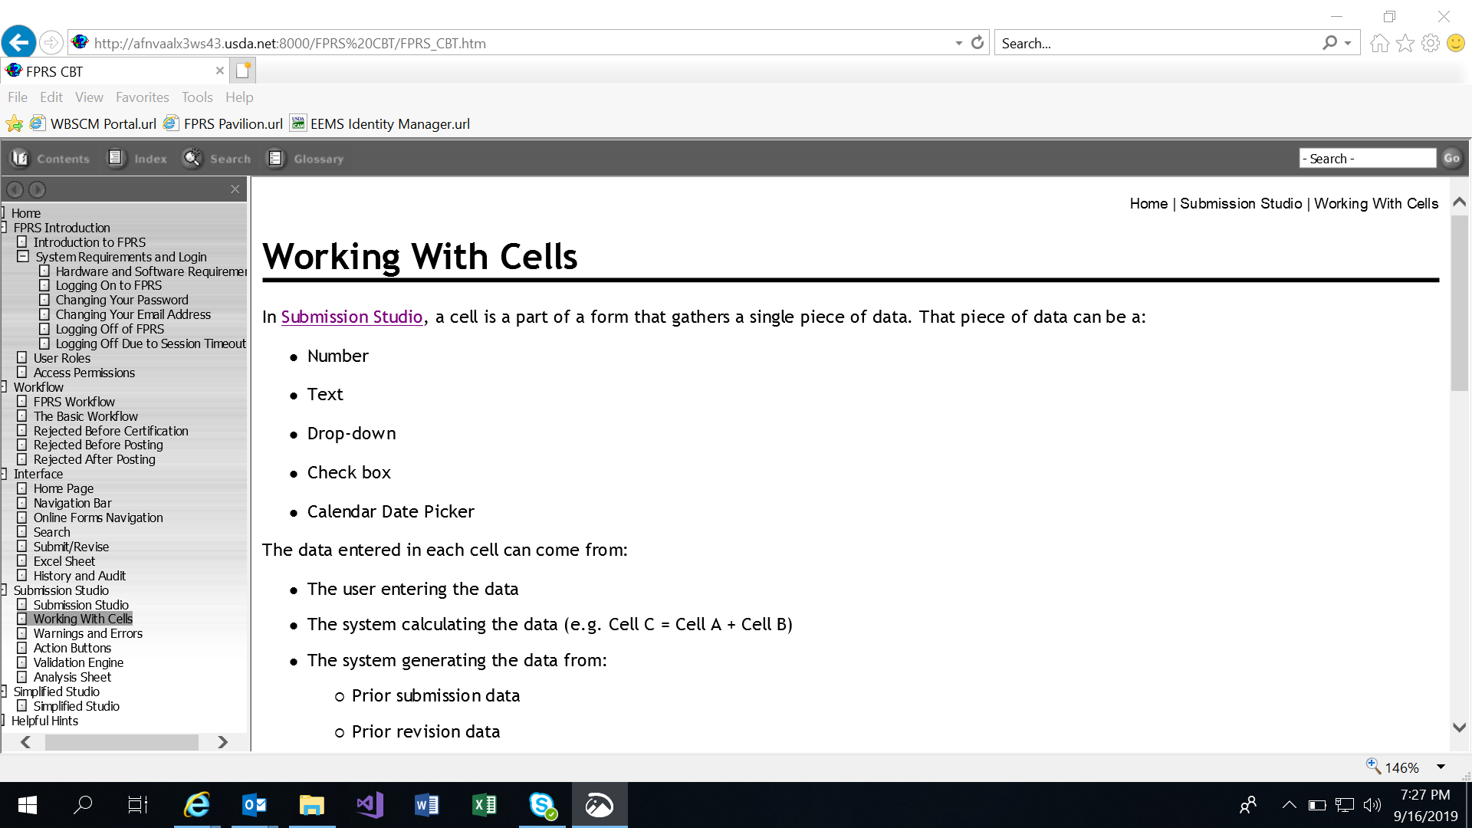Click the navigation pane forward arrow
This screenshot has width=1472, height=828.
coord(37,189)
